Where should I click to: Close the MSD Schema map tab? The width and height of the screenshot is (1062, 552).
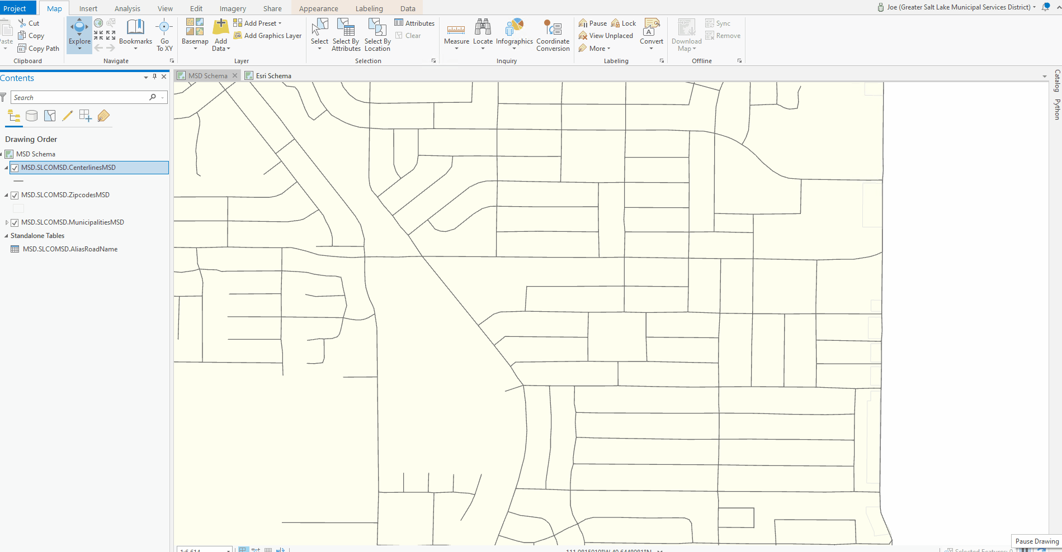(235, 75)
